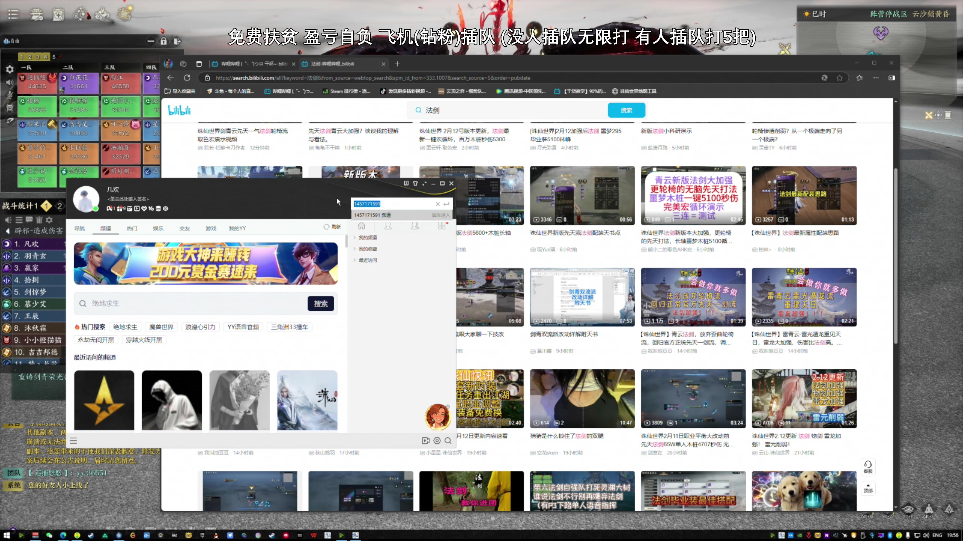Screen dimensions: 963x541
Task: Open 法剑最新配装思路 video thumbnail
Action: coord(804,195)
